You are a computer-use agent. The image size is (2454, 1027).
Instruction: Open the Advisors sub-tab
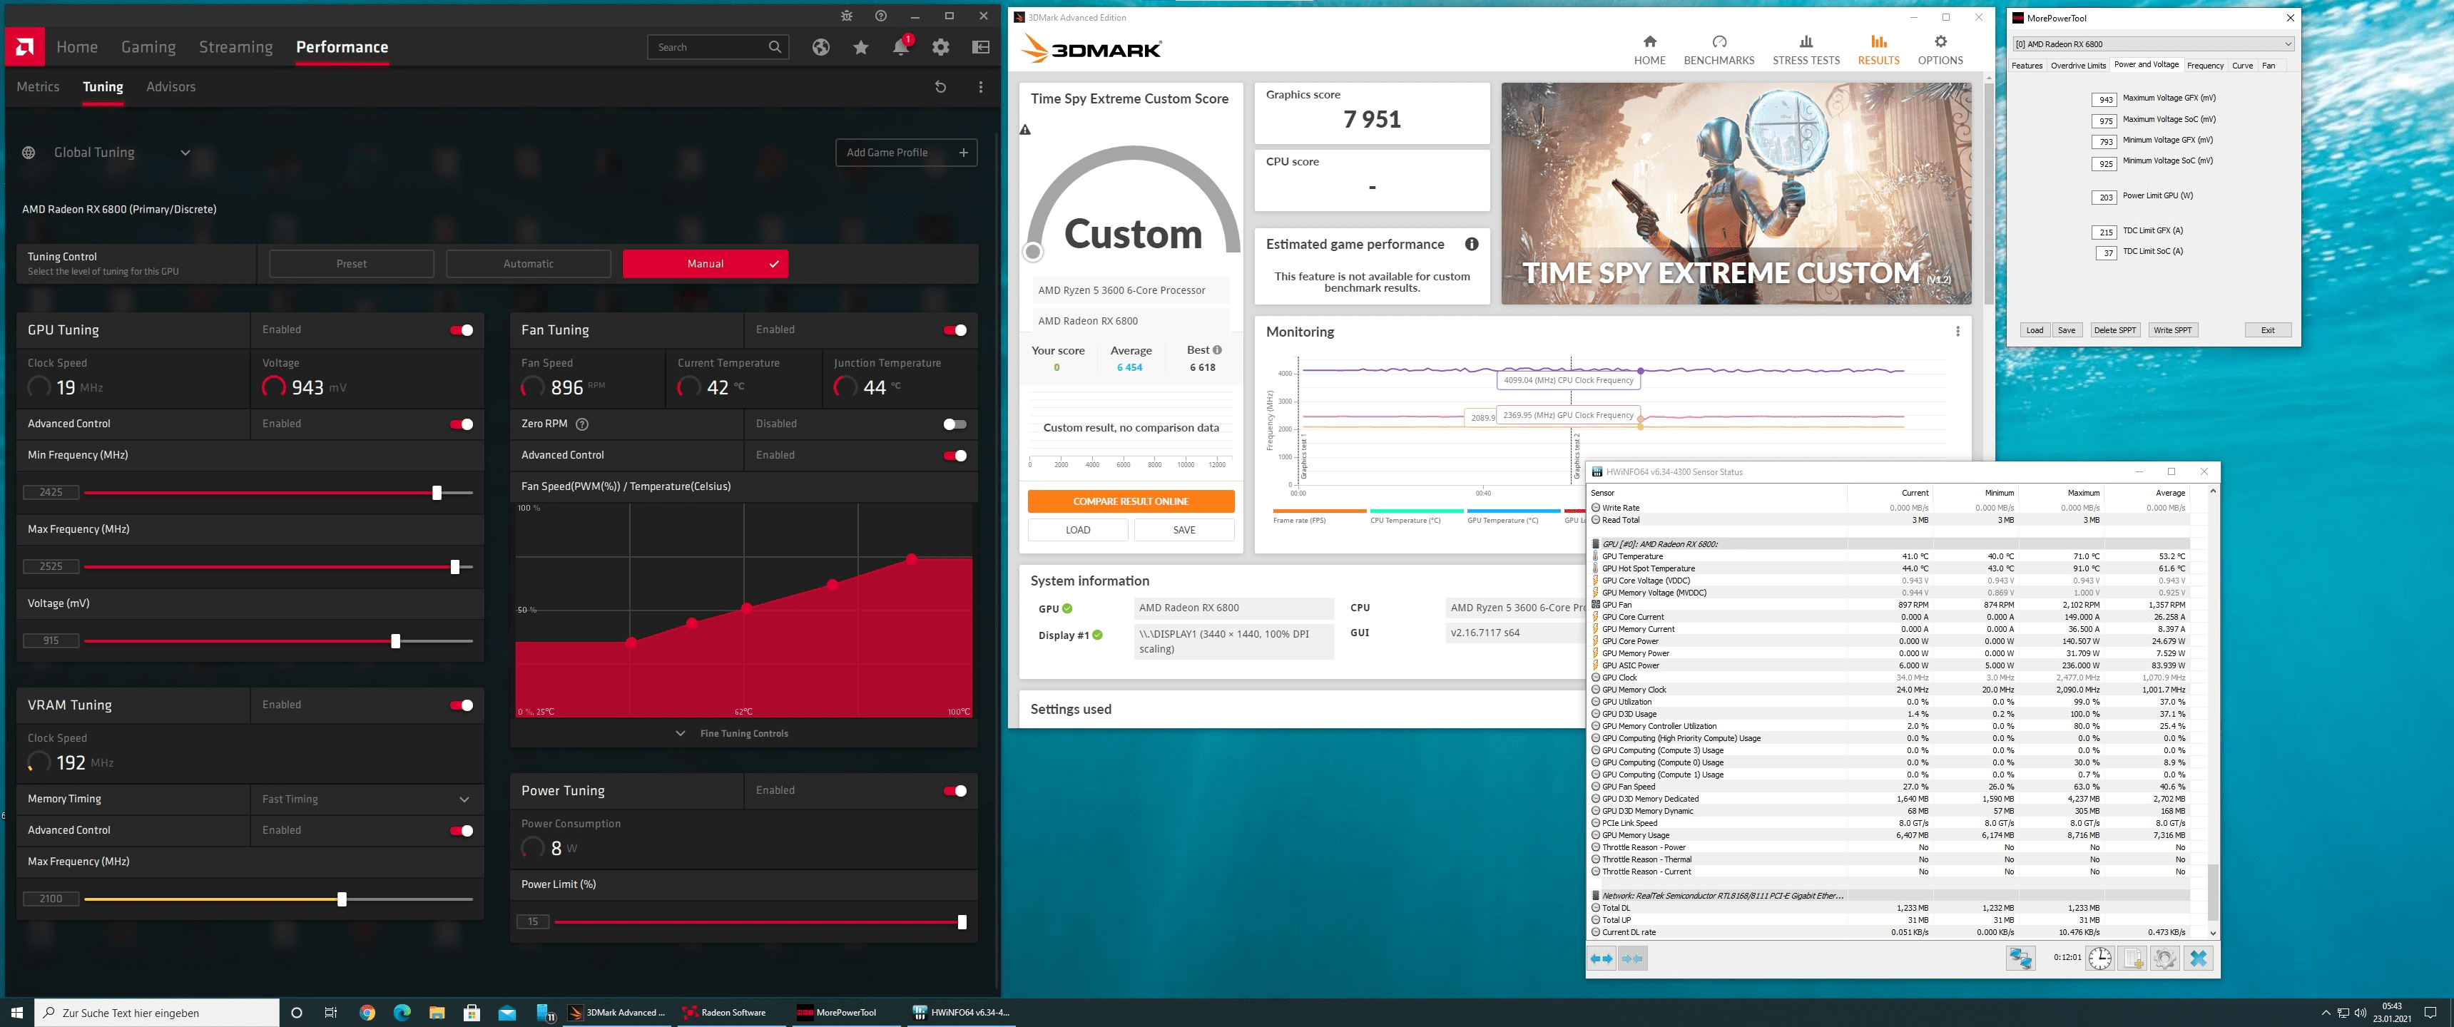pyautogui.click(x=170, y=87)
